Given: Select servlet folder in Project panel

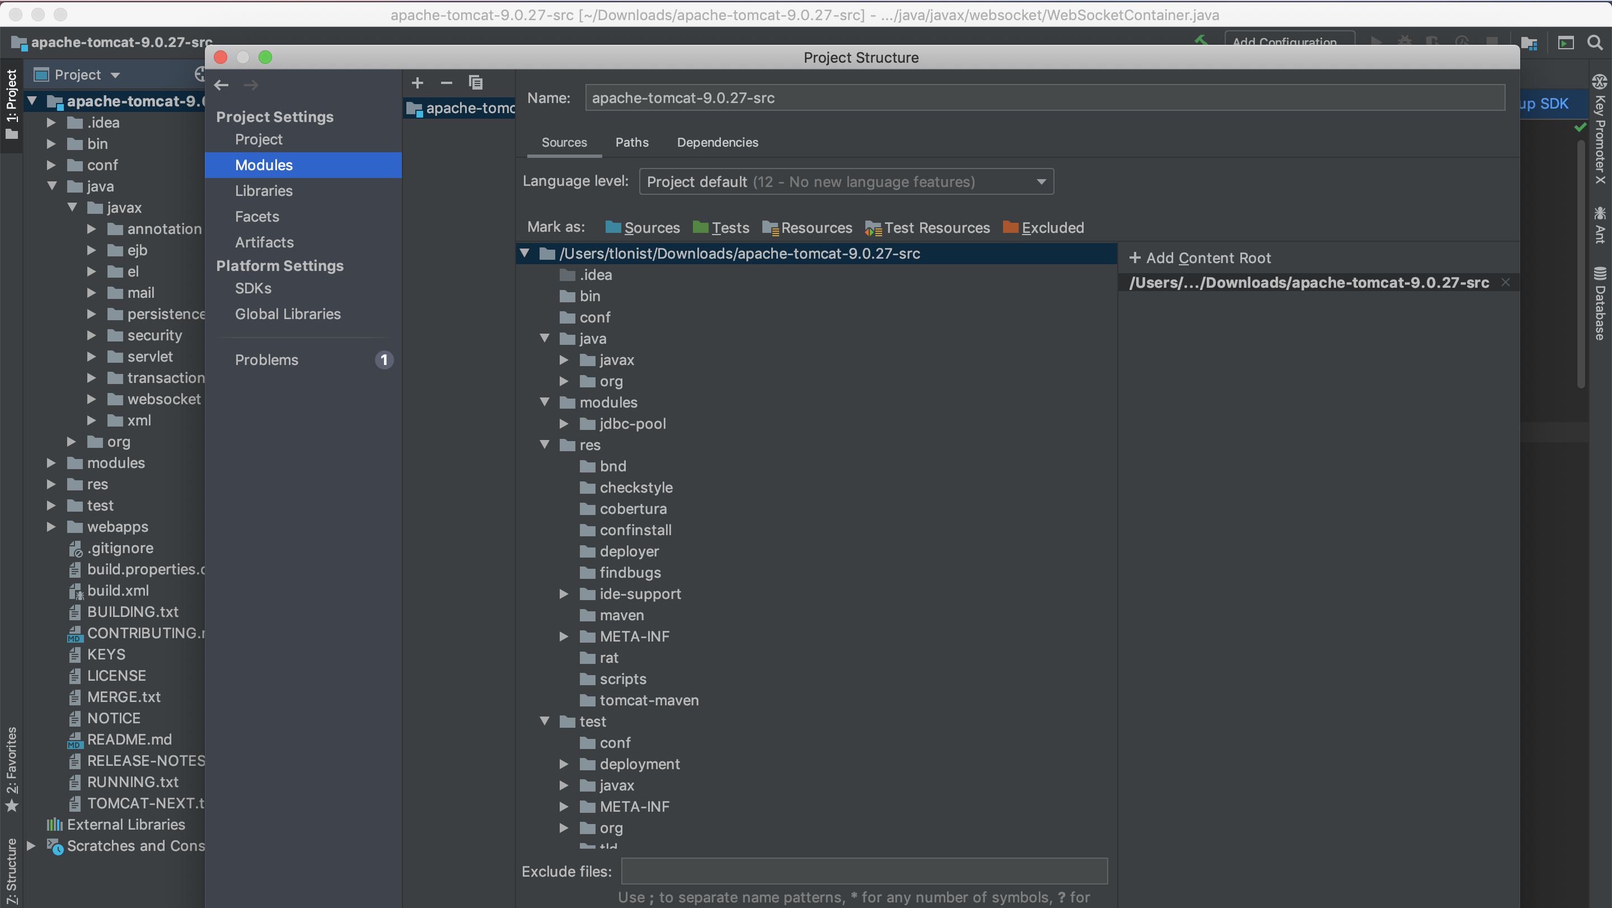Looking at the screenshot, I should [x=149, y=357].
